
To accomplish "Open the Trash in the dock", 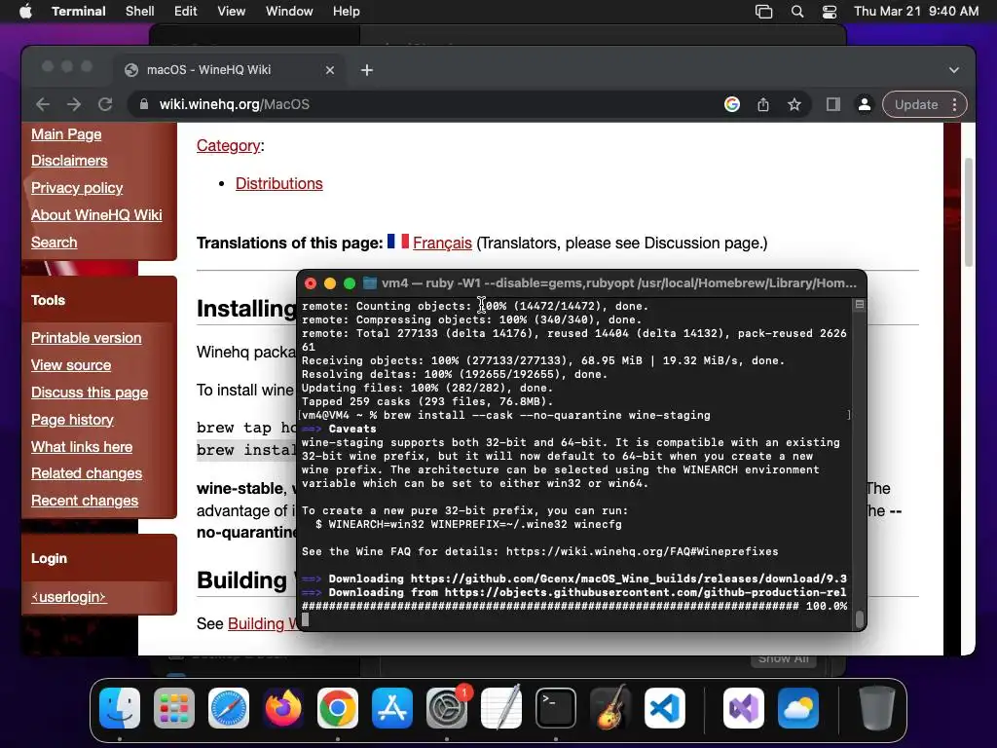I will point(877,708).
